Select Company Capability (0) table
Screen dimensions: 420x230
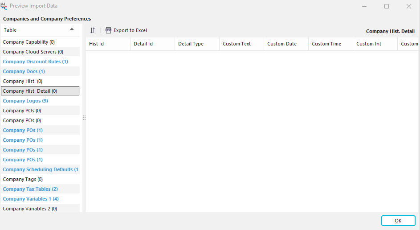tap(29, 42)
